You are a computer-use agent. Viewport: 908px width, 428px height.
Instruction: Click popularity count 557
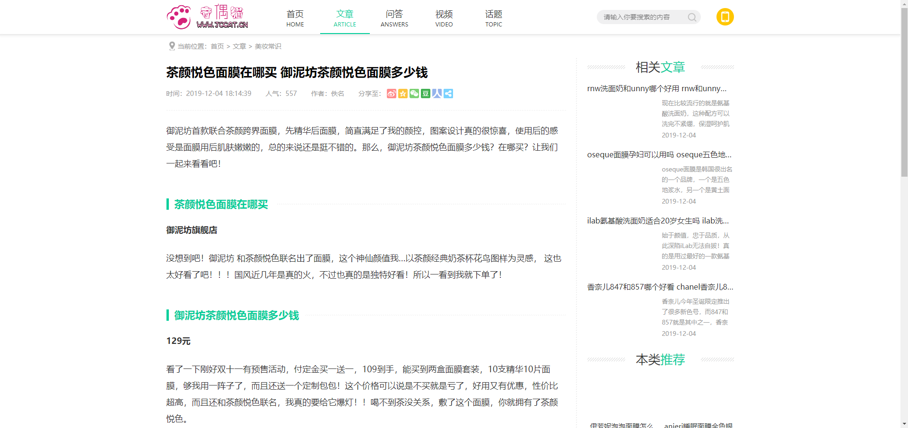291,94
